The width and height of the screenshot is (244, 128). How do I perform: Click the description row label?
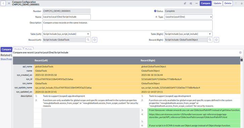tap(27, 96)
